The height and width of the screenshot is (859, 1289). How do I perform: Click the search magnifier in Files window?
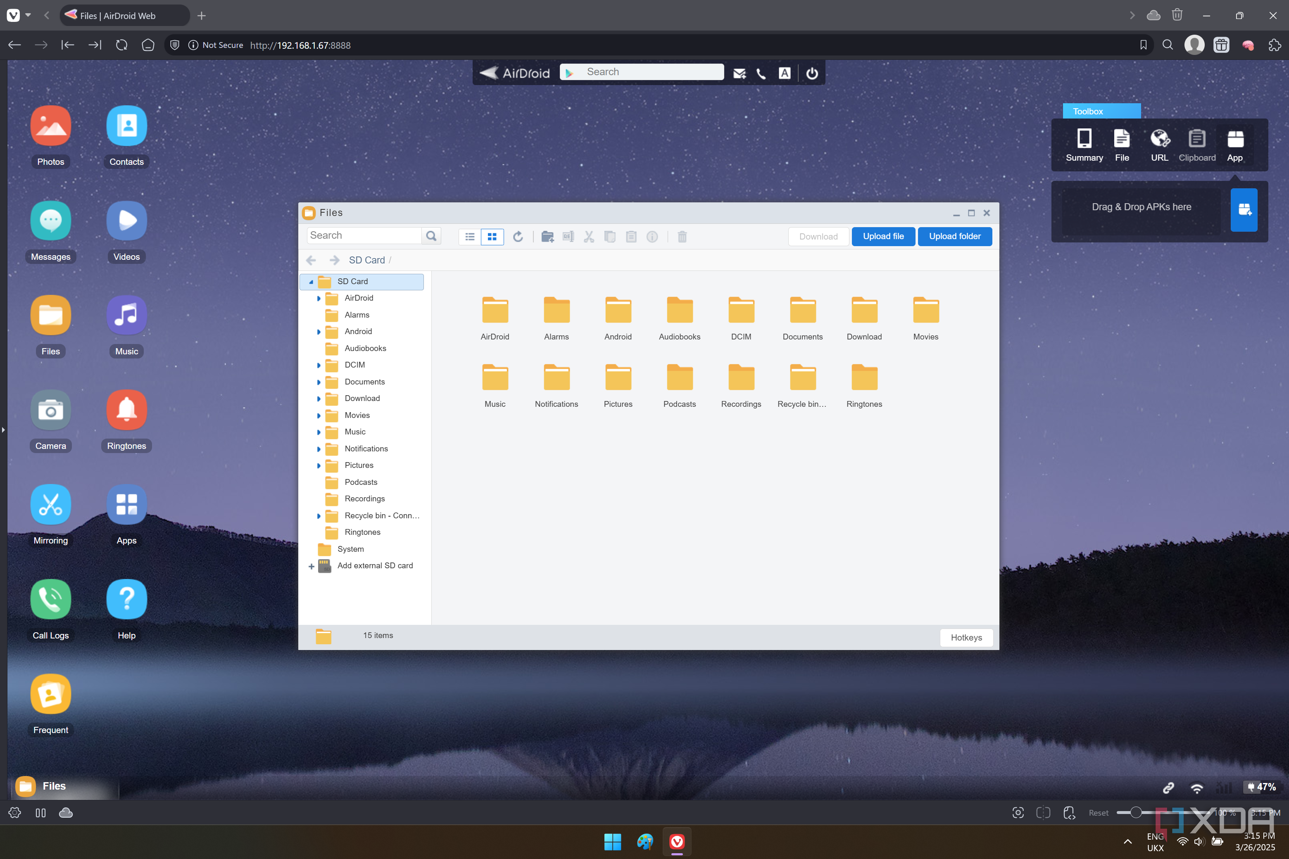431,236
